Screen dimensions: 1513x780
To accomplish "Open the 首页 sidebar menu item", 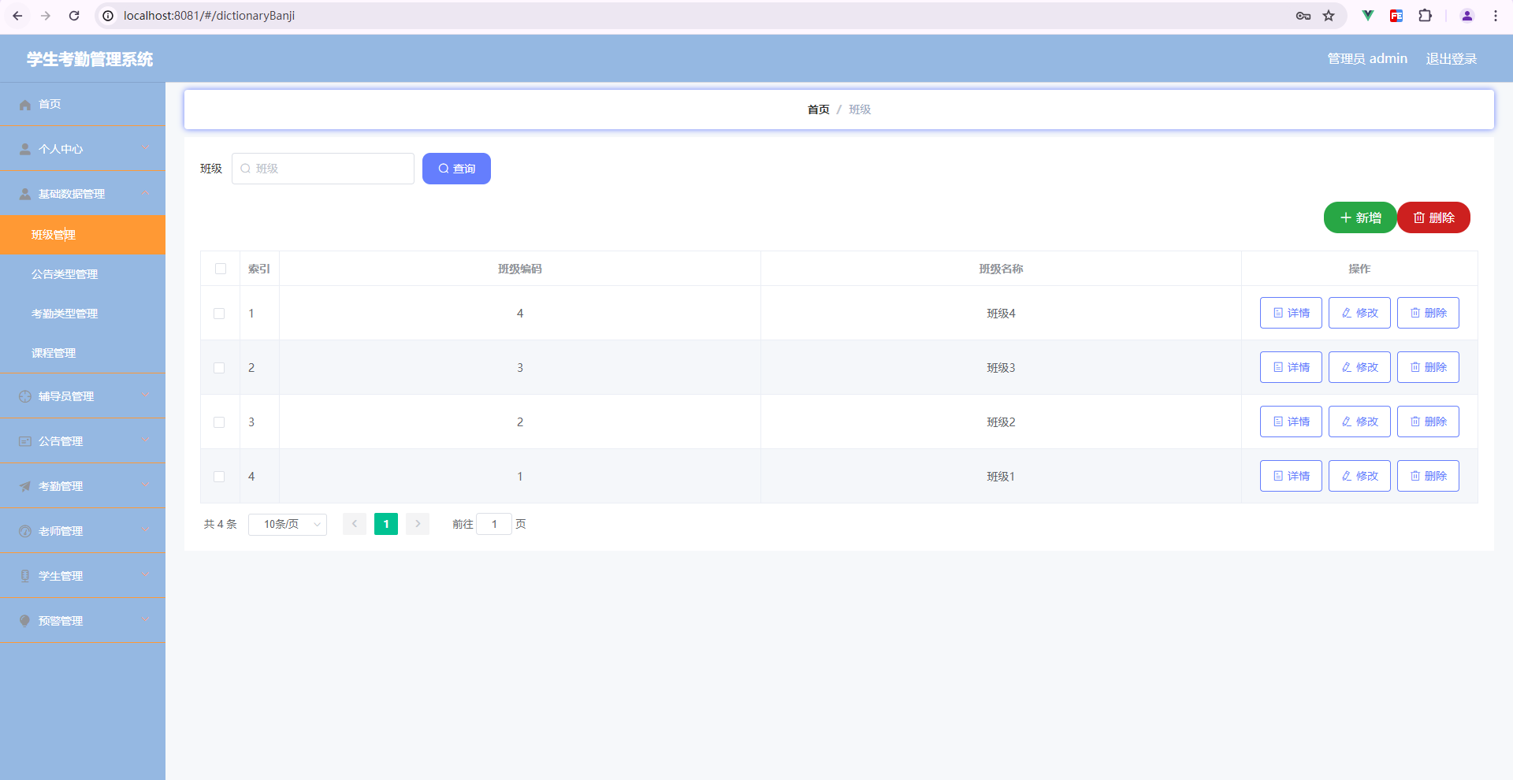I will coord(83,104).
